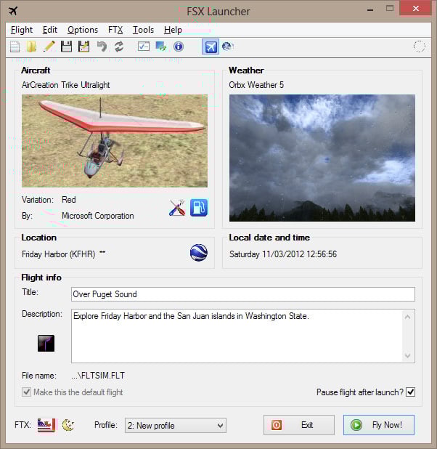This screenshot has width=437, height=449.
Task: Click the Description scrollbar up arrow
Action: [408, 317]
